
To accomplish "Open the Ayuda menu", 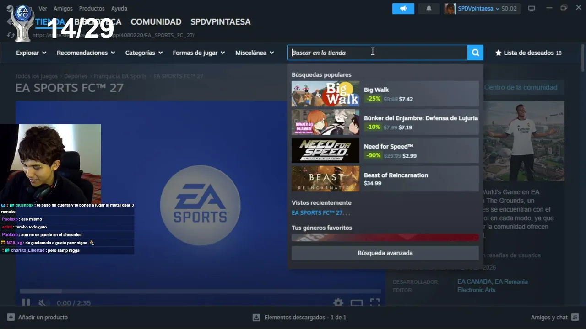I will click(x=119, y=9).
